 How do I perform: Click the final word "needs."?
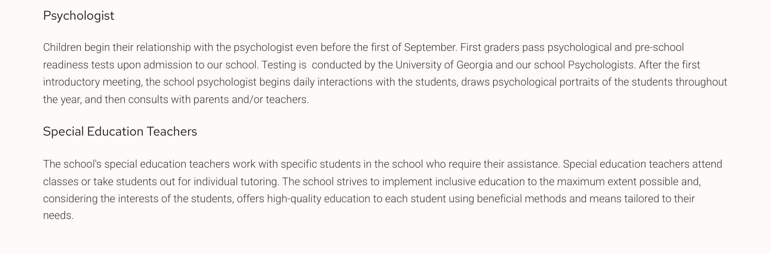pyautogui.click(x=58, y=216)
